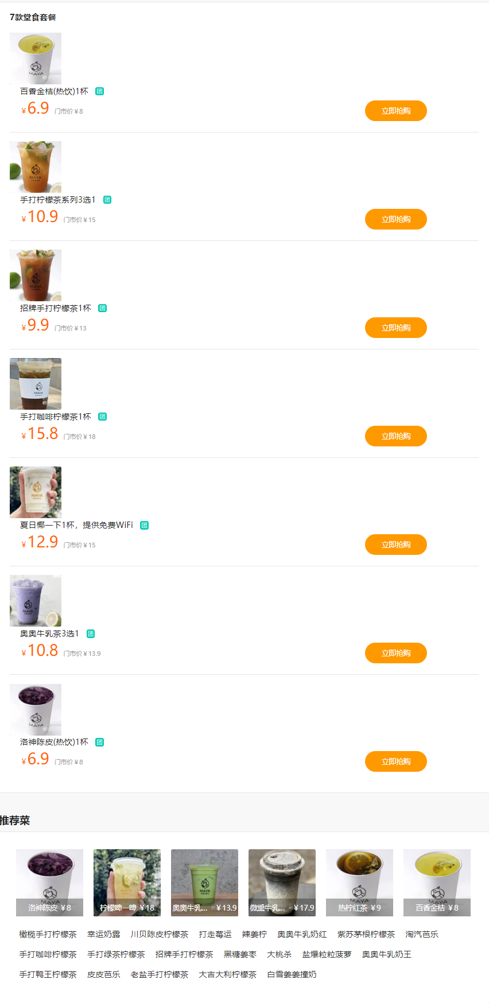The image size is (489, 1003).
Task: Click the 团 badge beside 招牌手打柠檬茶1杯
Action: click(x=103, y=308)
